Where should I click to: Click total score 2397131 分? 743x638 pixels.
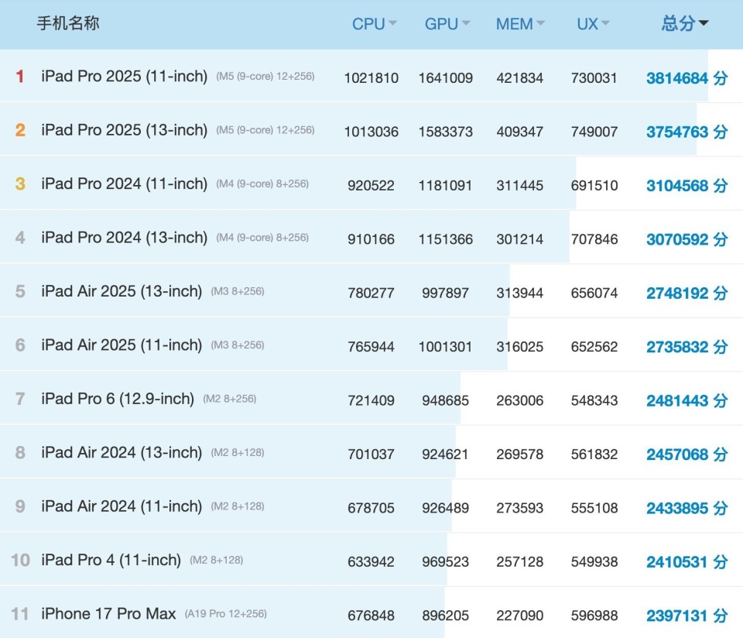tap(687, 616)
